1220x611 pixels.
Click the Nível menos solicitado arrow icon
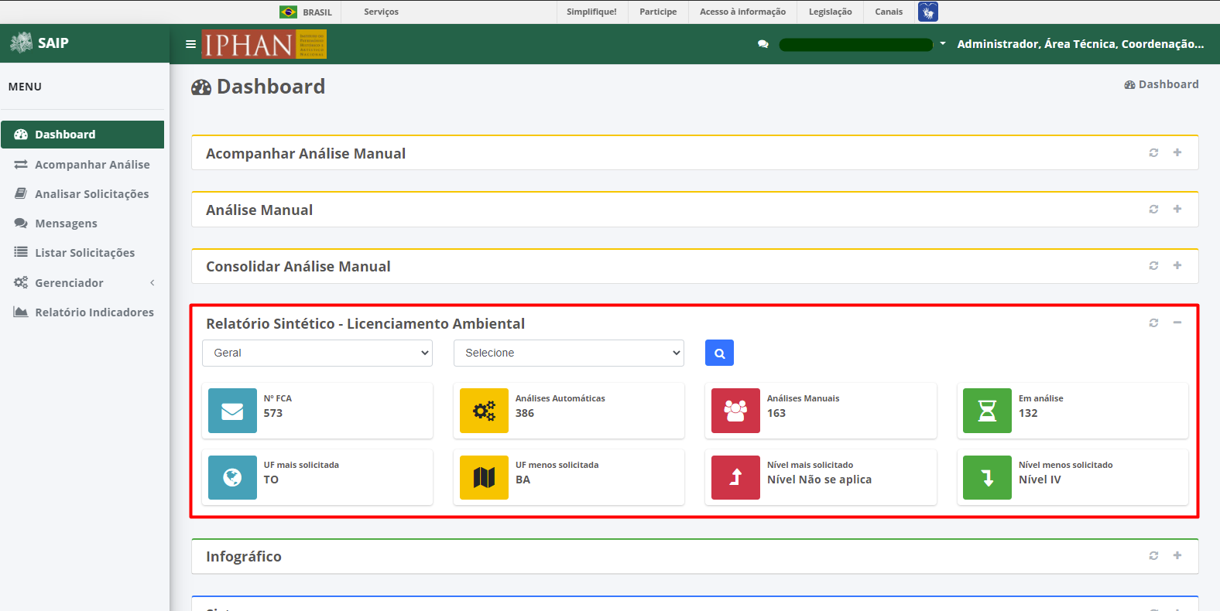point(987,477)
